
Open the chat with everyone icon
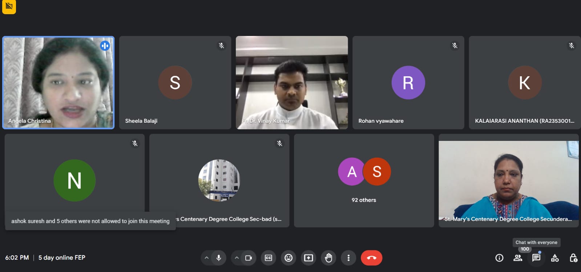click(536, 258)
